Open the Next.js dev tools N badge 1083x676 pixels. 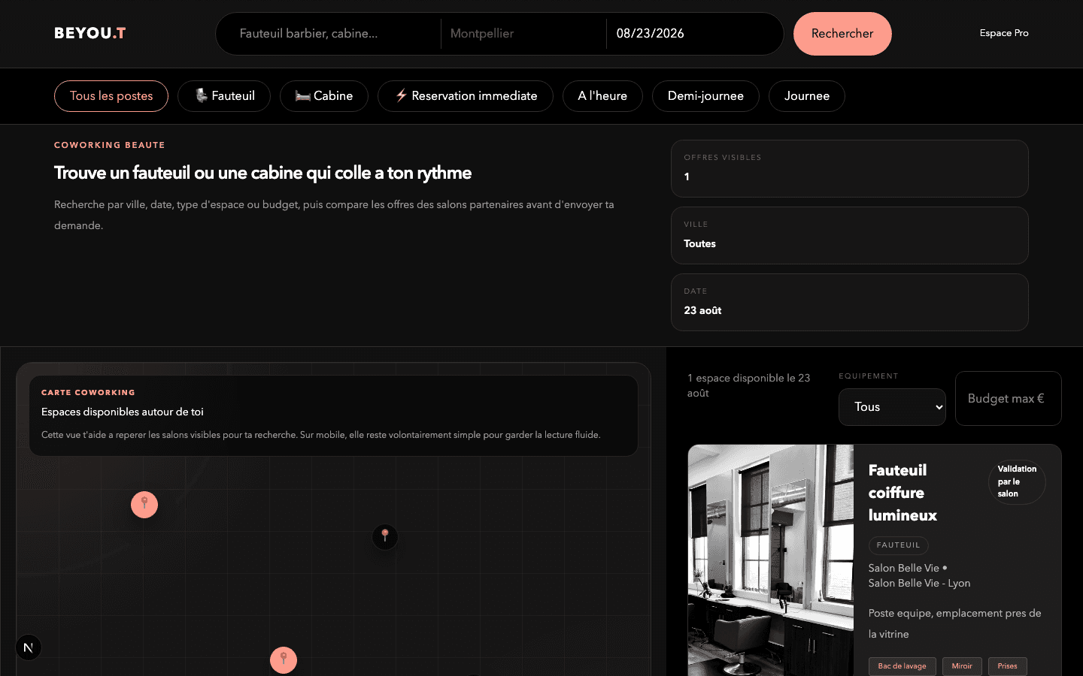coord(29,647)
